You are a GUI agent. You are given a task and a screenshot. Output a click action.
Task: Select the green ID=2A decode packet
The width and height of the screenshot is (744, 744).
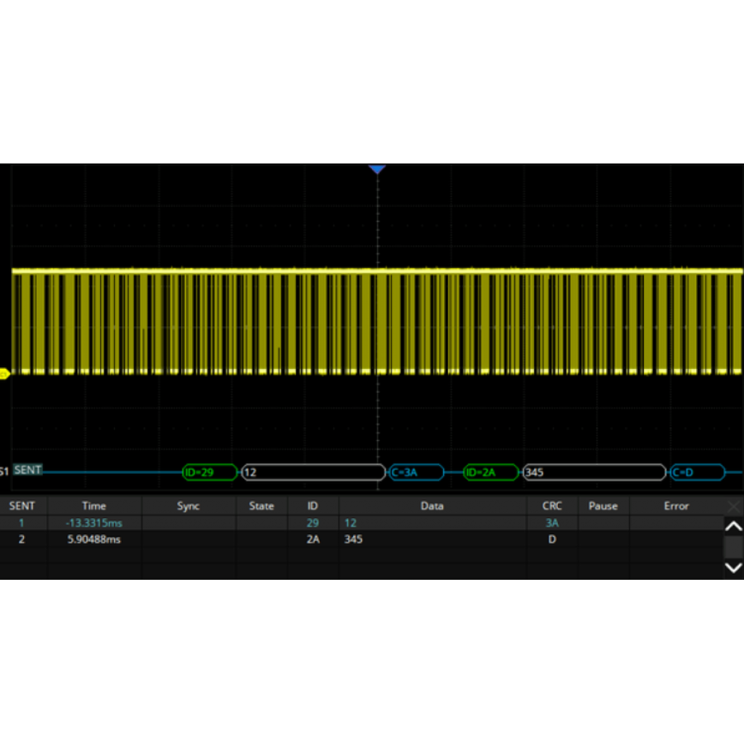point(491,472)
